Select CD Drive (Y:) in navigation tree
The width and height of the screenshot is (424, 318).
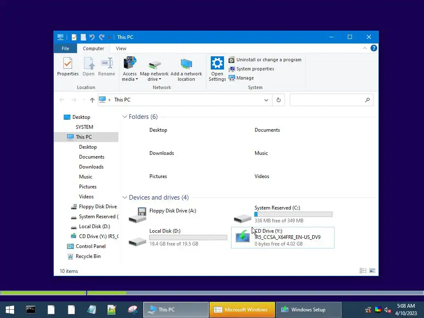click(94, 236)
